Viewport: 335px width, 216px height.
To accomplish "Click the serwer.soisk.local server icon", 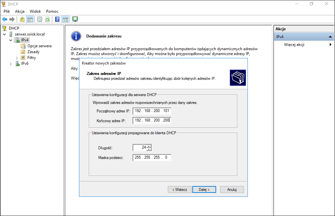I will coord(11,34).
